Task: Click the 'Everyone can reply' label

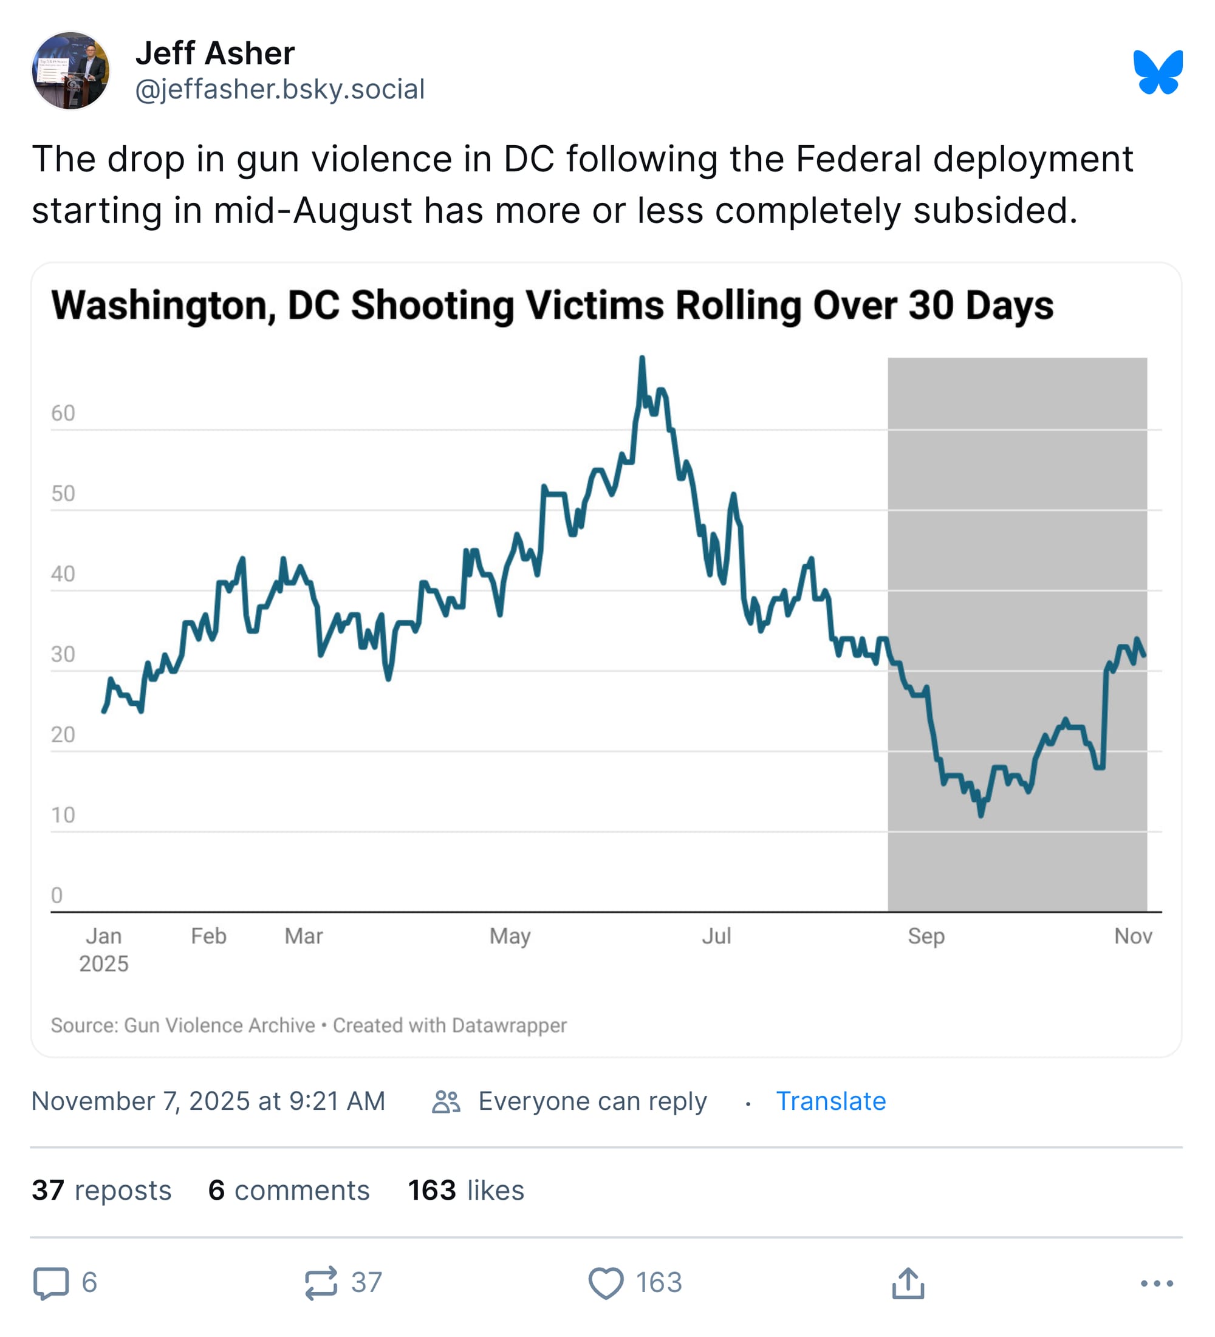Action: (x=592, y=1101)
